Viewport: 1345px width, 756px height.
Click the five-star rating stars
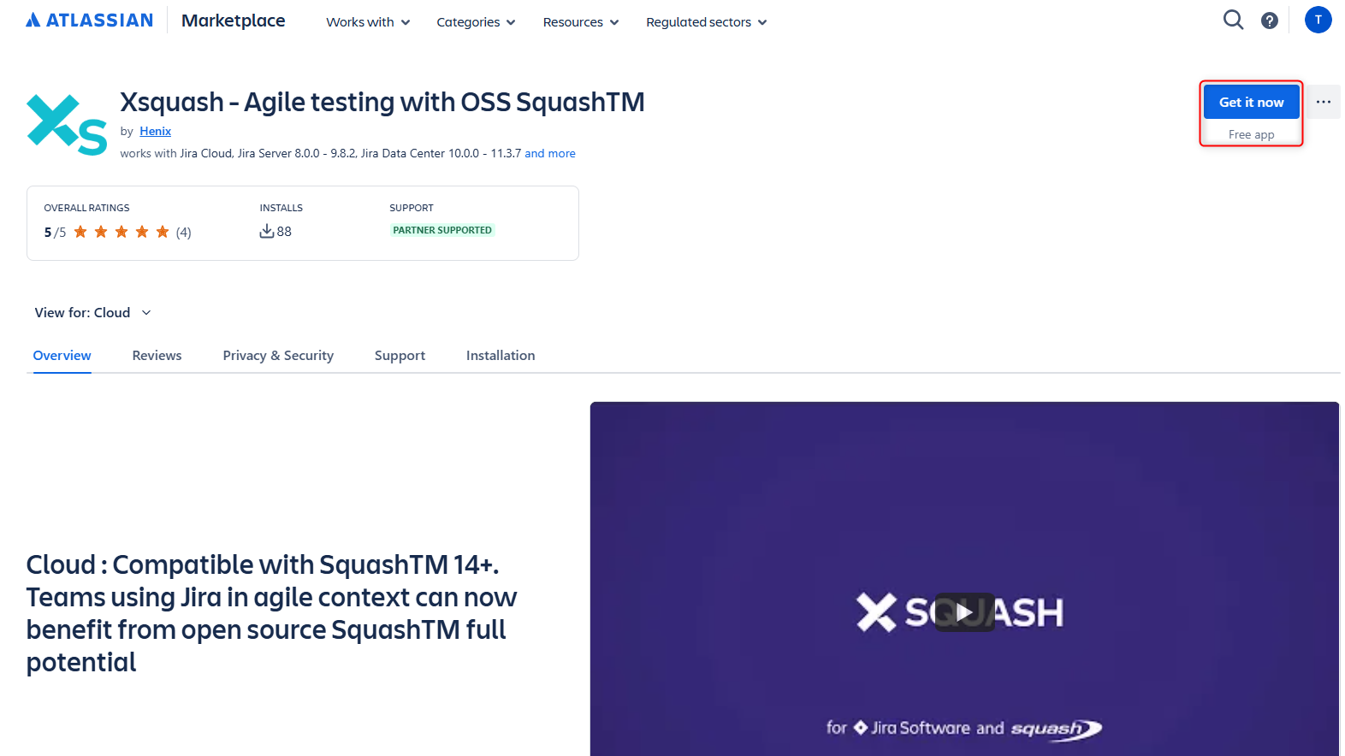pyautogui.click(x=121, y=232)
